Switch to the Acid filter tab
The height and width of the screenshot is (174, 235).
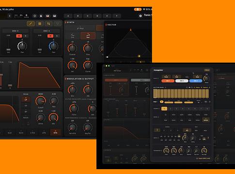point(10,132)
